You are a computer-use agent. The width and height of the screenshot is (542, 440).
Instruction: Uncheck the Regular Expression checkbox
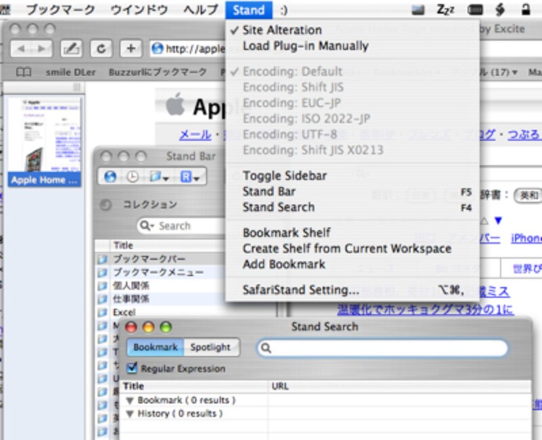(x=131, y=368)
